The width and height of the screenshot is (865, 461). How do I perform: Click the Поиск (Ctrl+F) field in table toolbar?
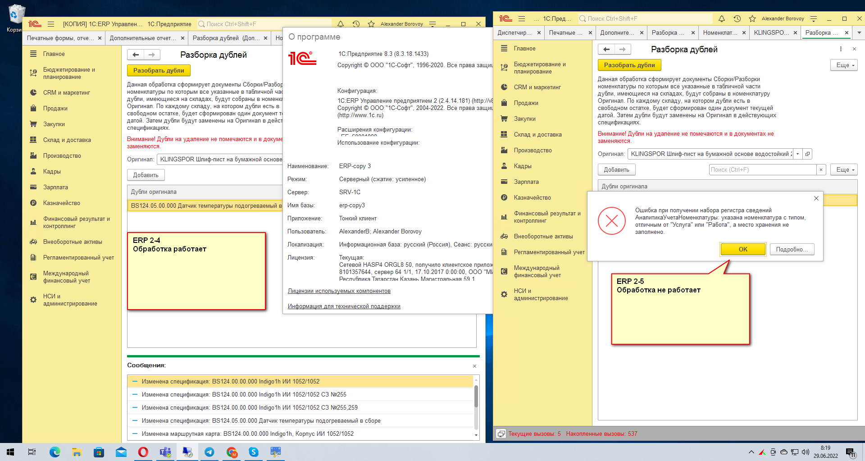click(763, 169)
